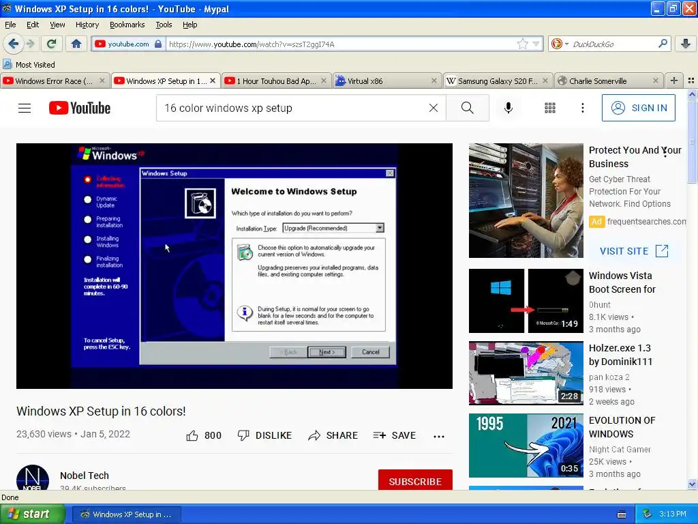Image resolution: width=698 pixels, height=524 pixels.
Task: Show all tabs list grid icon
Action: pyautogui.click(x=691, y=81)
